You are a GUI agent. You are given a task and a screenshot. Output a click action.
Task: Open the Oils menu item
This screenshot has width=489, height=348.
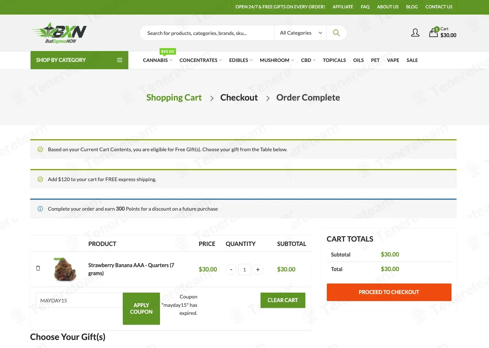tap(358, 60)
